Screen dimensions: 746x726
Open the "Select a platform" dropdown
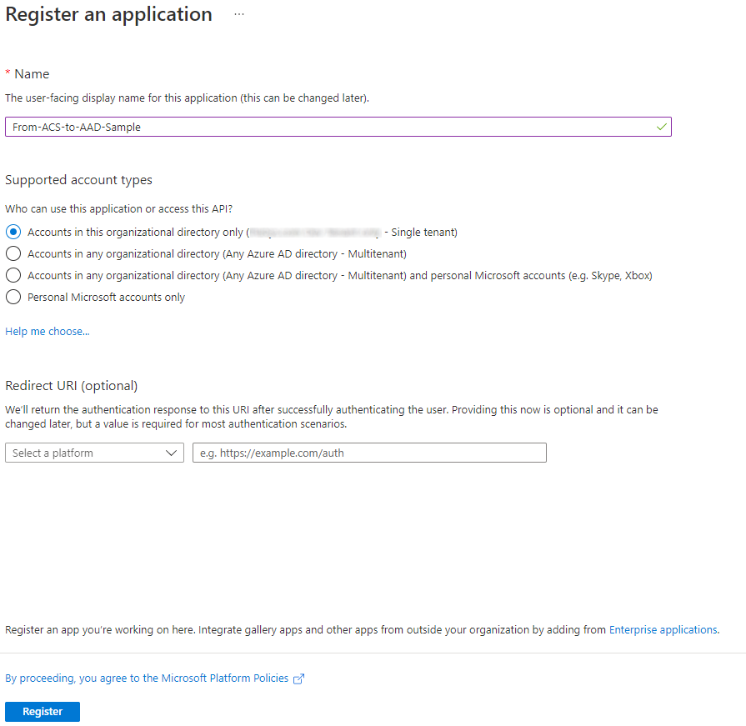click(x=94, y=453)
